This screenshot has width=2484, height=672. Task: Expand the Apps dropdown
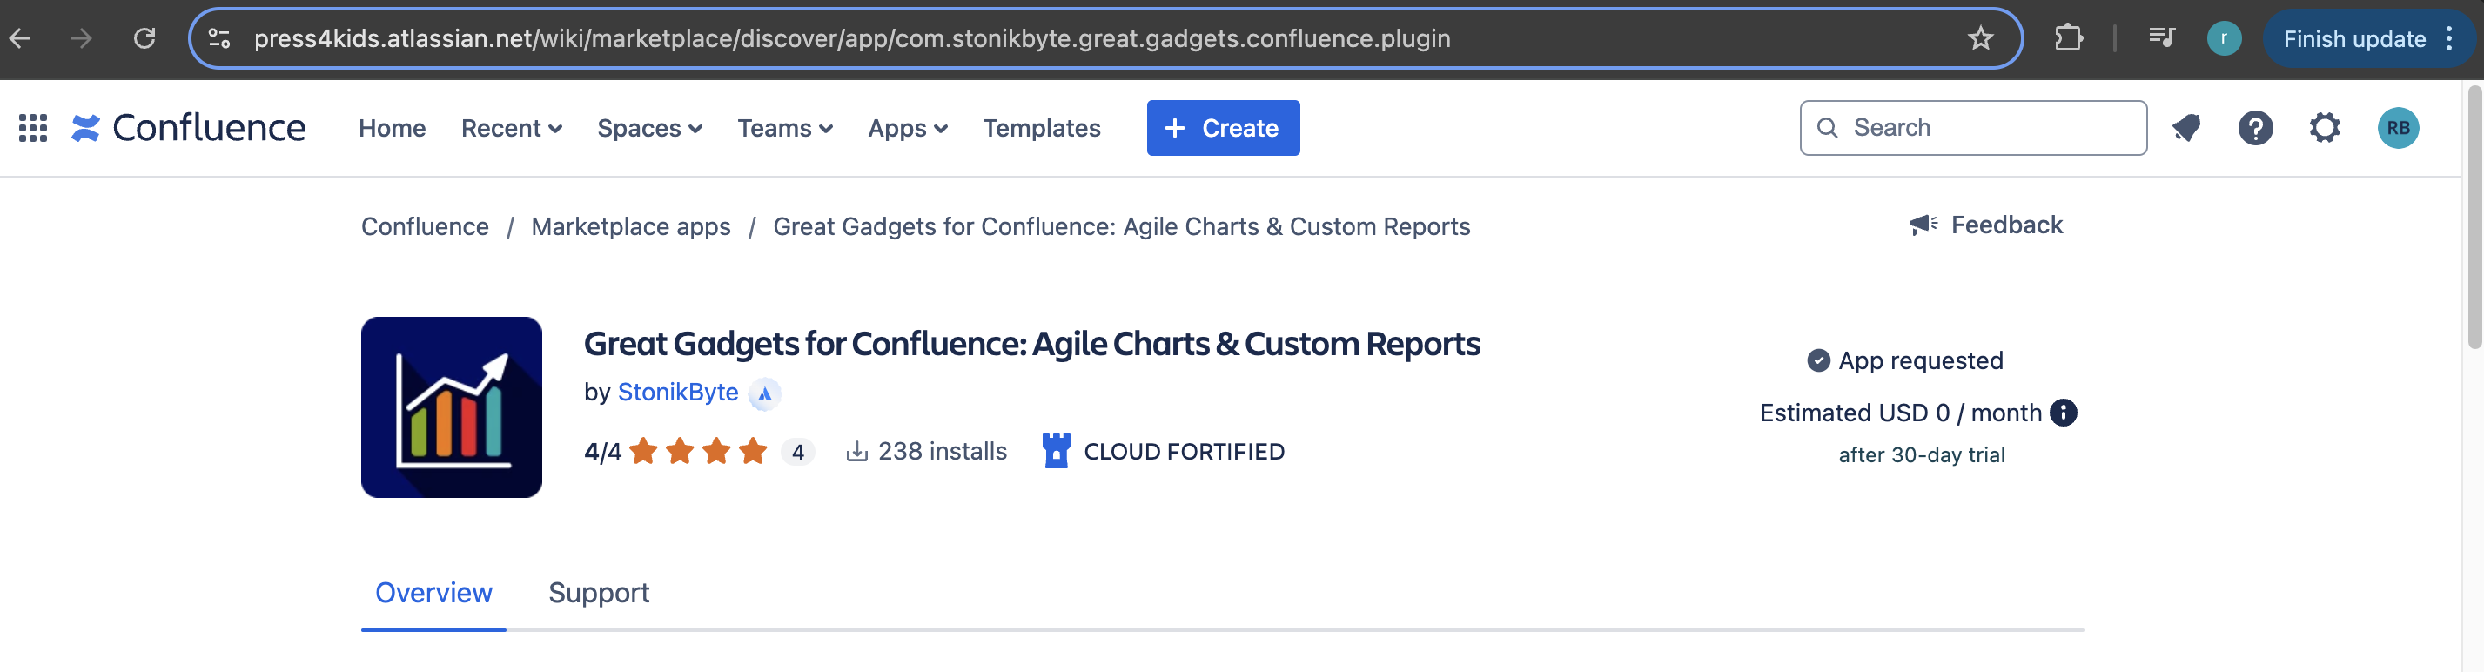[908, 128]
